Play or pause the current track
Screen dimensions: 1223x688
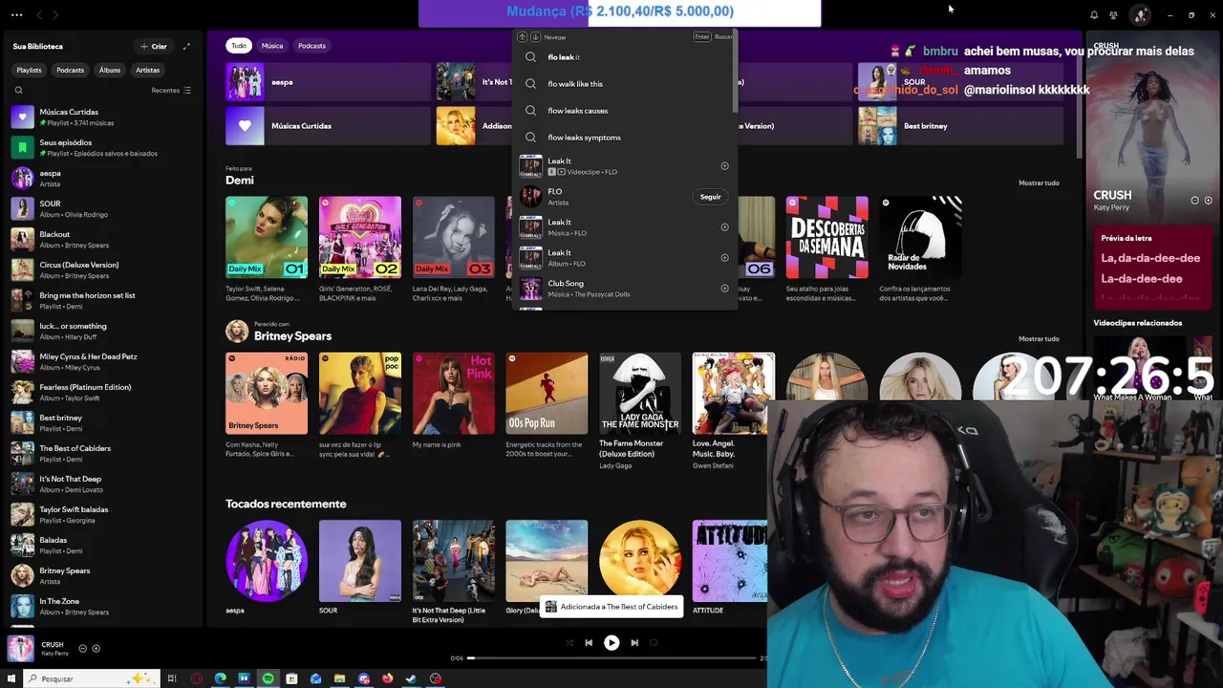[611, 643]
